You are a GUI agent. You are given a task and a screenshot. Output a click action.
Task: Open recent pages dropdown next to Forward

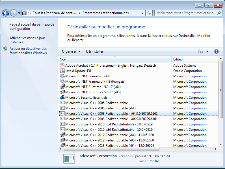coord(20,13)
